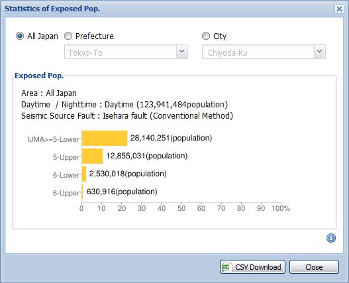The height and width of the screenshot is (283, 349).
Task: Click the Close button
Action: point(314,266)
